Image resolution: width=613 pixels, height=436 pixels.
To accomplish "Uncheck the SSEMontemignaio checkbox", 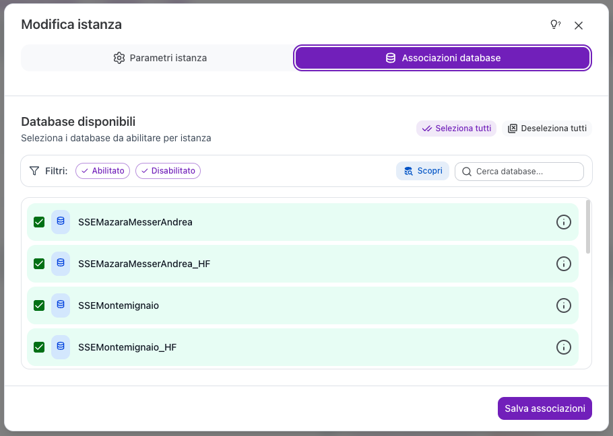I will pyautogui.click(x=39, y=305).
